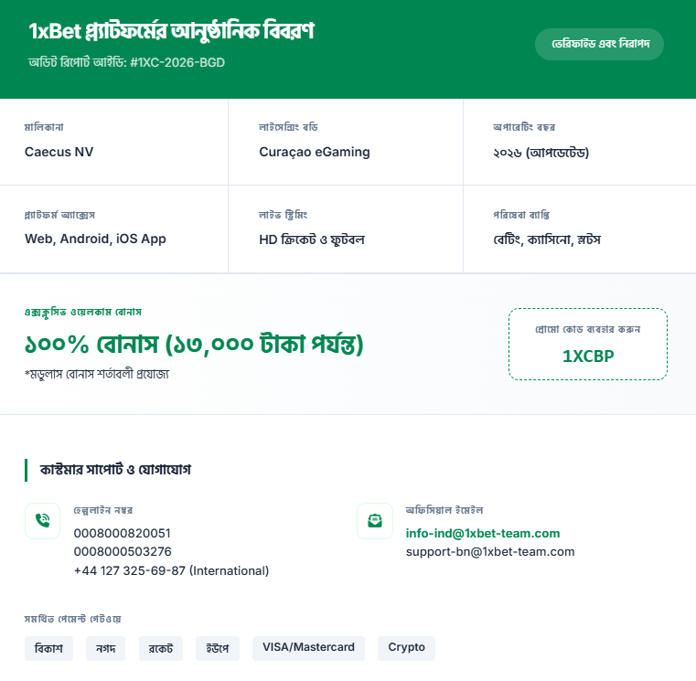Click the audit report ID #1XC-2026-BGD

[x=177, y=63]
